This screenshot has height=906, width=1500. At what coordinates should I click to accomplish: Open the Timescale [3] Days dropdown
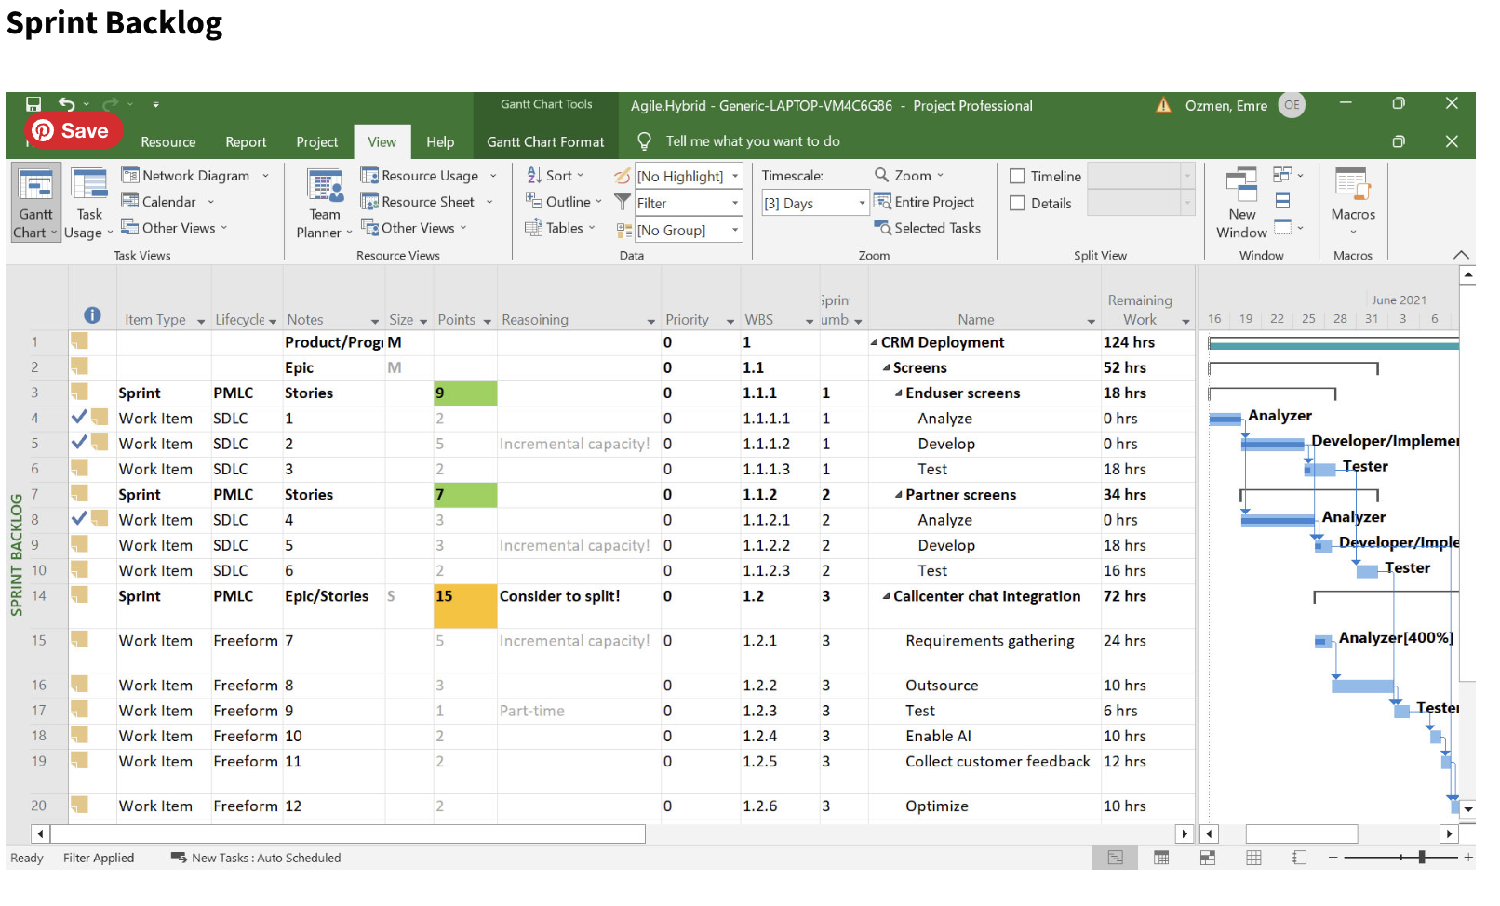pos(863,203)
